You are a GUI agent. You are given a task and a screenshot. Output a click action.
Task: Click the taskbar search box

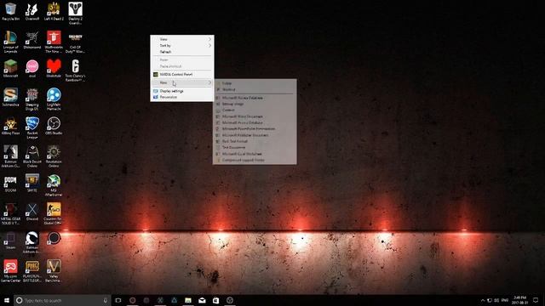62,300
